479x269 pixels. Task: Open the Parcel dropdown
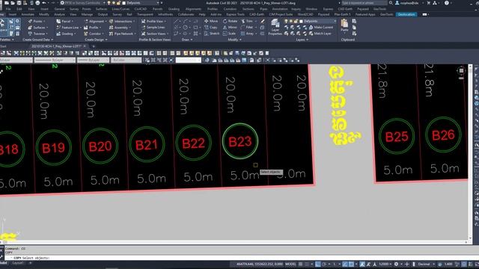(65, 21)
